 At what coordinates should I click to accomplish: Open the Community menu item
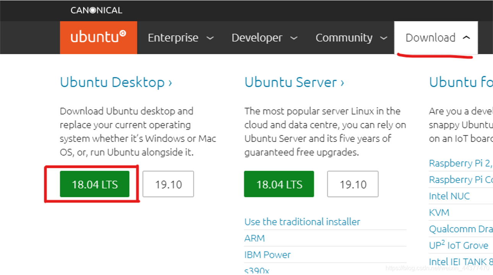344,38
